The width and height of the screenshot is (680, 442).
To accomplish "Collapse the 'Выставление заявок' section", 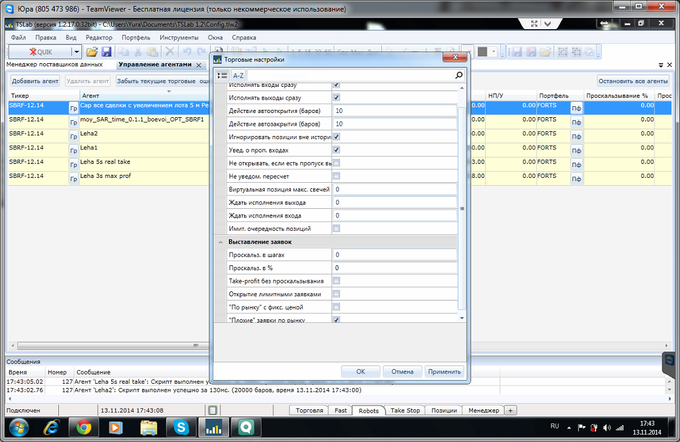I will click(x=220, y=242).
